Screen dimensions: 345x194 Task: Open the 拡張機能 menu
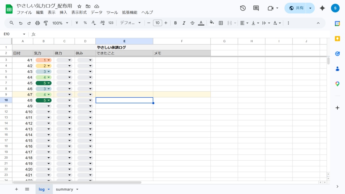click(x=130, y=12)
